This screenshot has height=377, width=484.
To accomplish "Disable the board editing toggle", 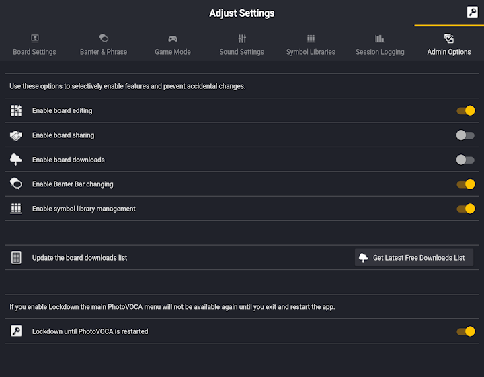I will pyautogui.click(x=466, y=110).
